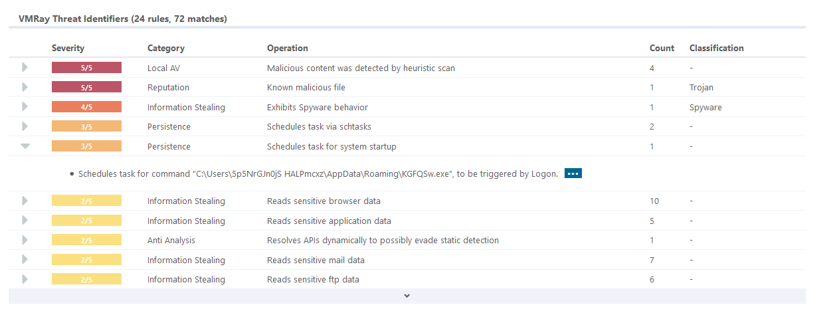Viewport: 823px width, 315px height.
Task: Click the Operation column header
Action: 288,48
